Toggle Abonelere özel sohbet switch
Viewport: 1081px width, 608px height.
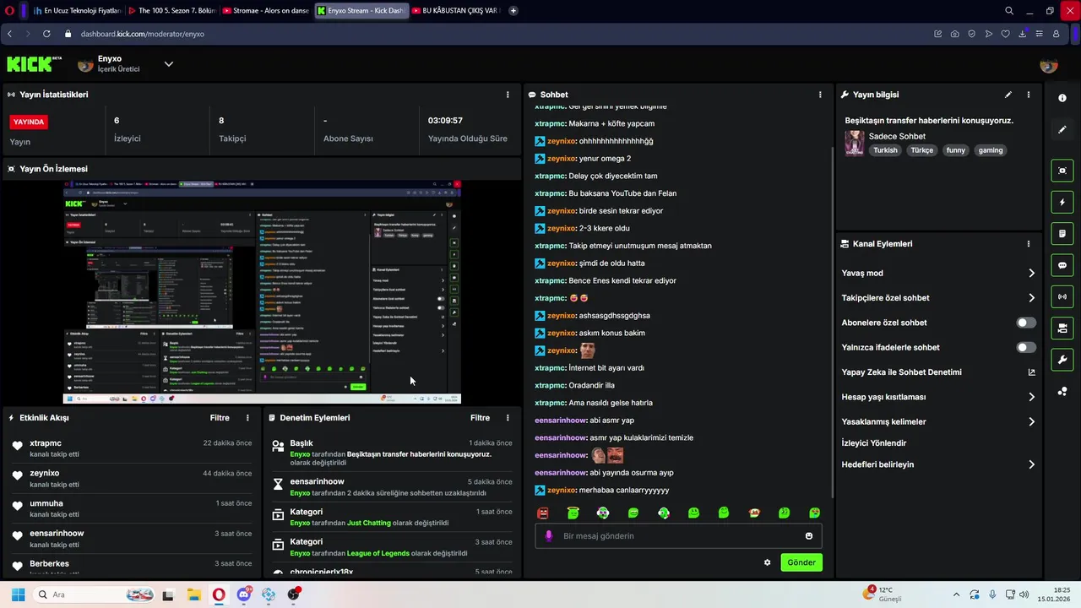[1026, 323]
